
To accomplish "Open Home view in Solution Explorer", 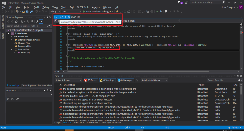I will (16, 22).
